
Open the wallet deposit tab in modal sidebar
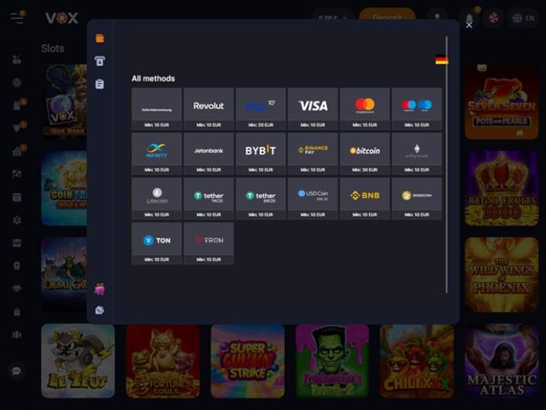(99, 38)
